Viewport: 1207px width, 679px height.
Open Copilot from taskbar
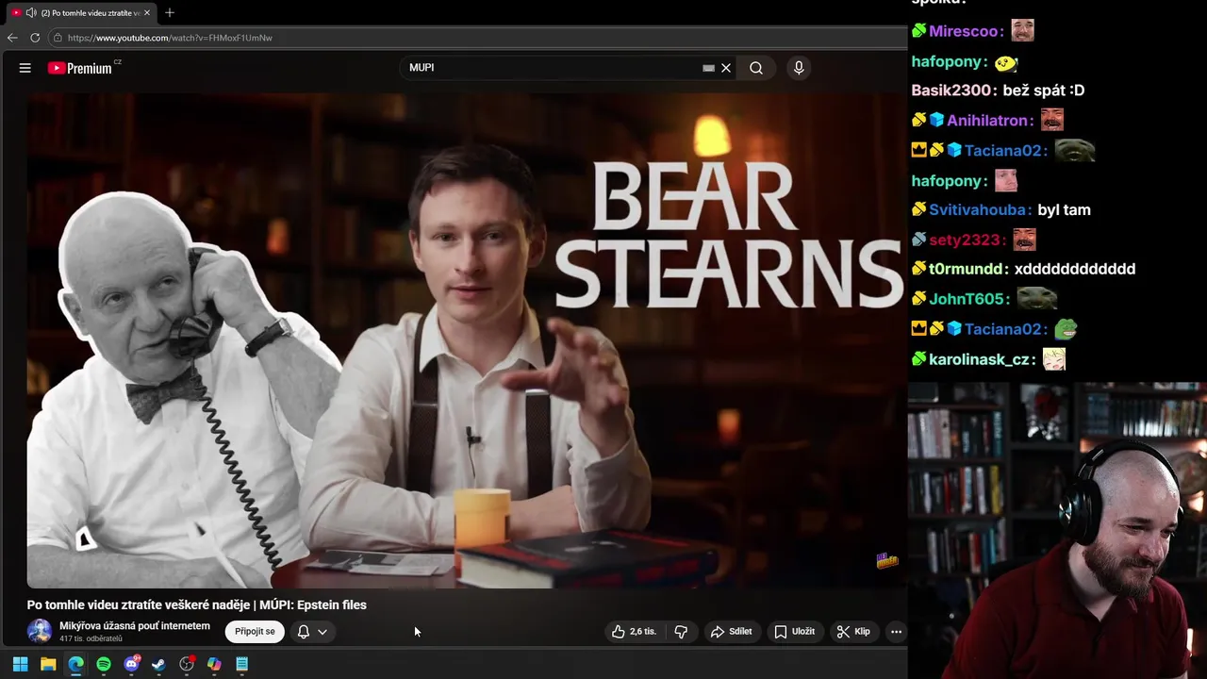214,665
